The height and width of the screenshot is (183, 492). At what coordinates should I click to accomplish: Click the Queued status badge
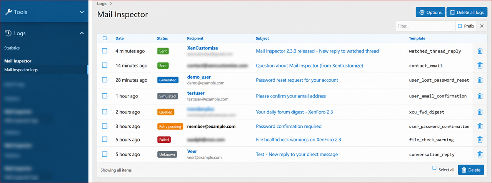[x=166, y=112]
